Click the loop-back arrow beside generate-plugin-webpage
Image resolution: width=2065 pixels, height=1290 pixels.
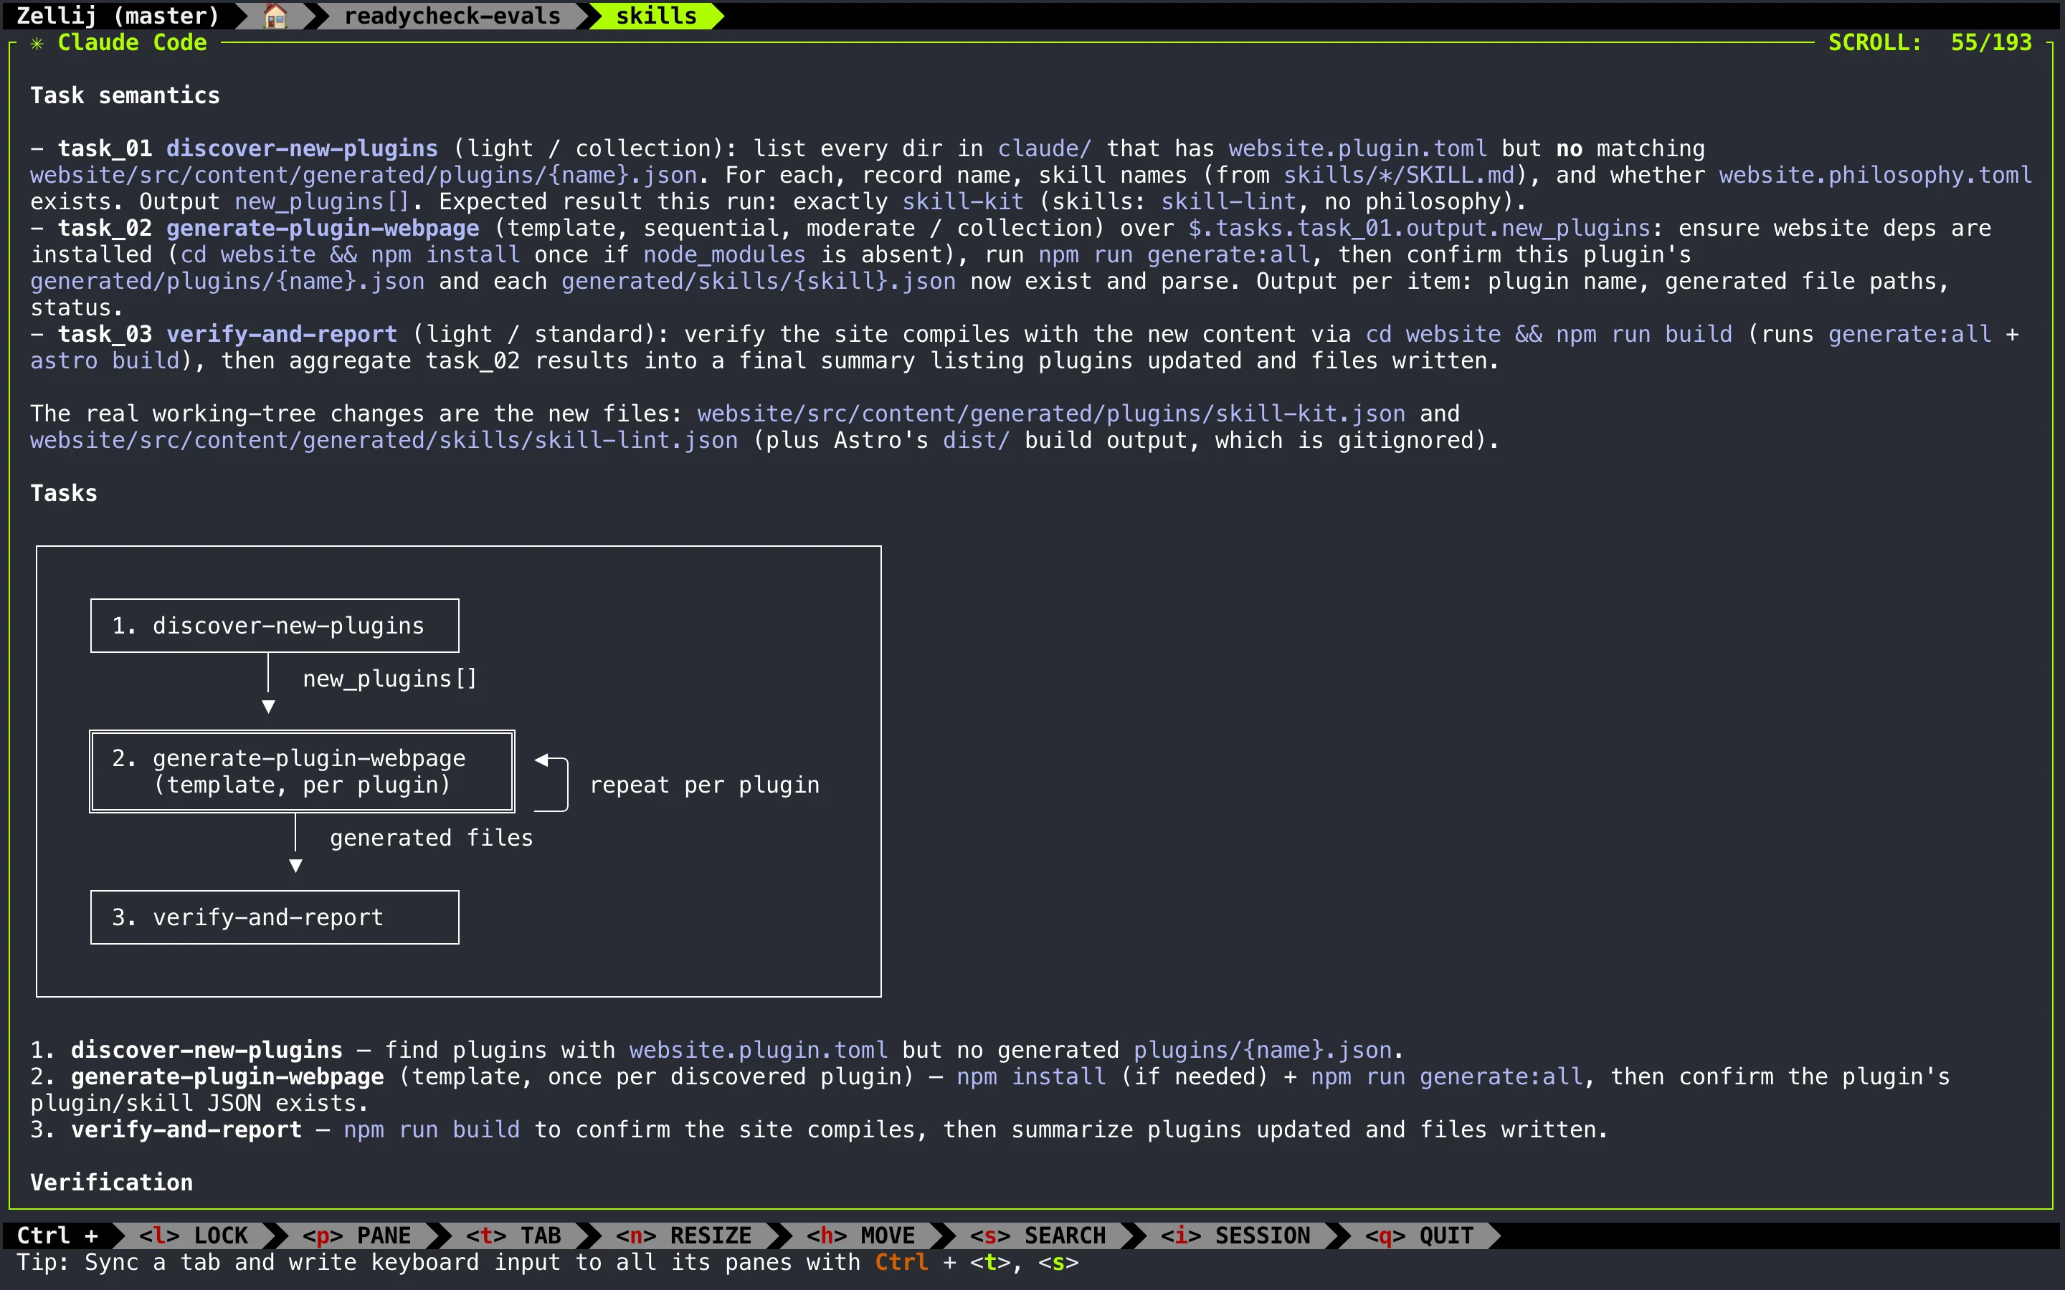pyautogui.click(x=551, y=783)
